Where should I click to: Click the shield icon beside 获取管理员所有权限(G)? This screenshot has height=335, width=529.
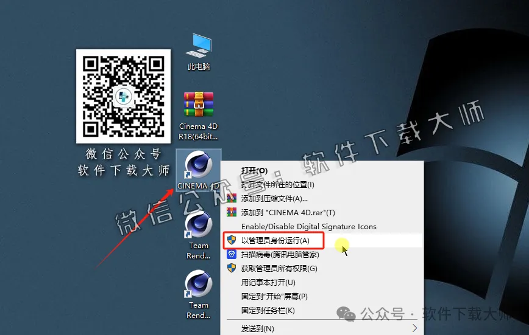click(232, 268)
